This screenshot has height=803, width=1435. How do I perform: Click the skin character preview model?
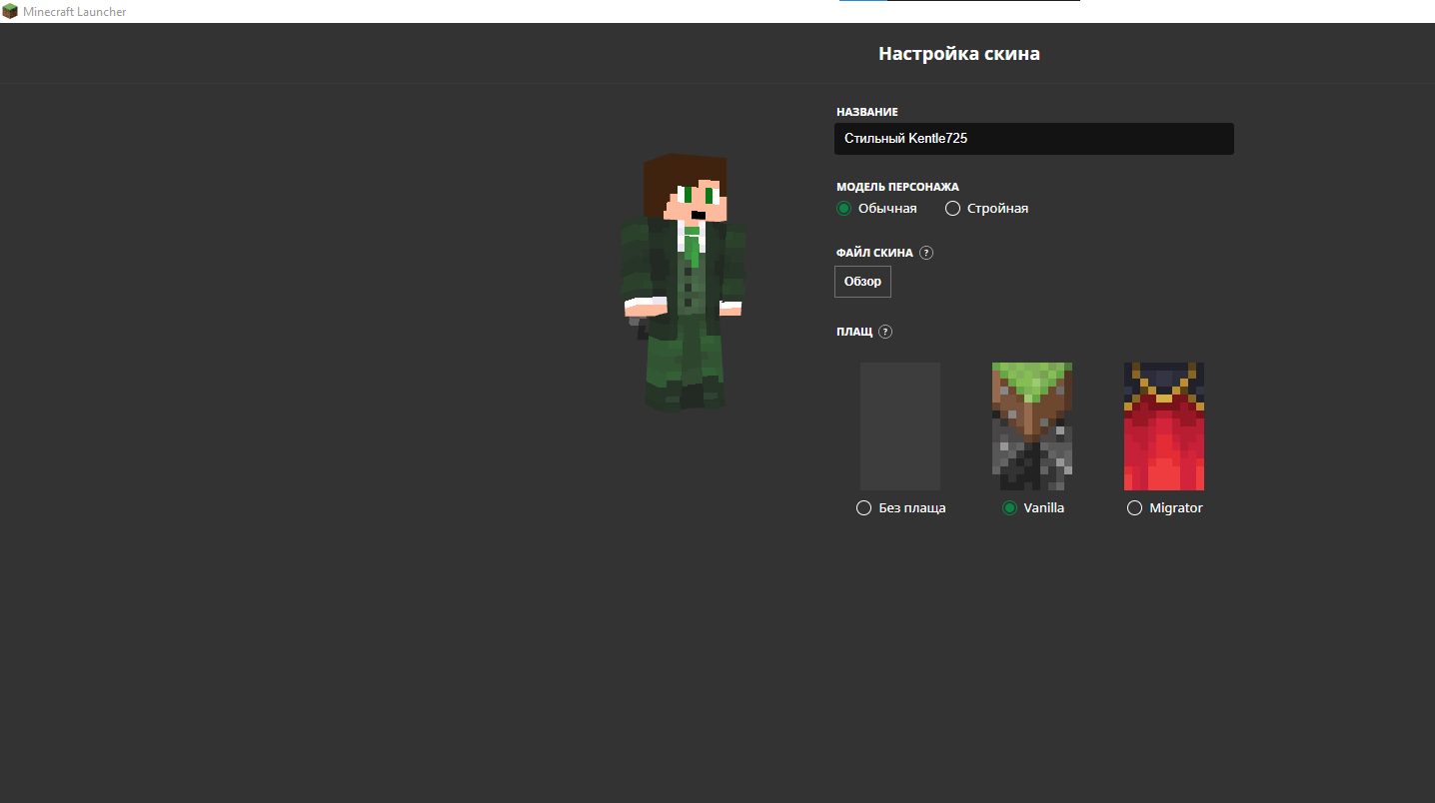point(684,283)
